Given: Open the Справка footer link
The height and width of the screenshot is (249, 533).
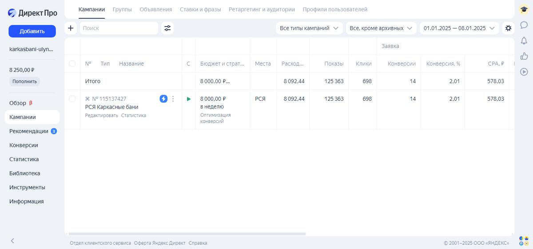Looking at the screenshot, I should 198,243.
